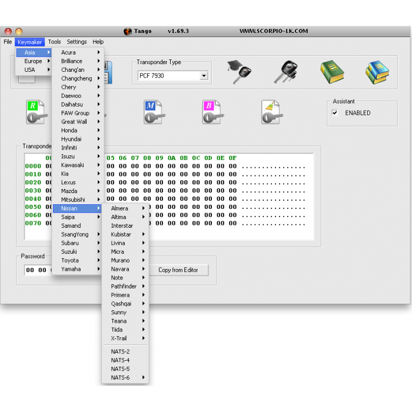Select NATS-5 in the Nissan submenu

point(125,369)
